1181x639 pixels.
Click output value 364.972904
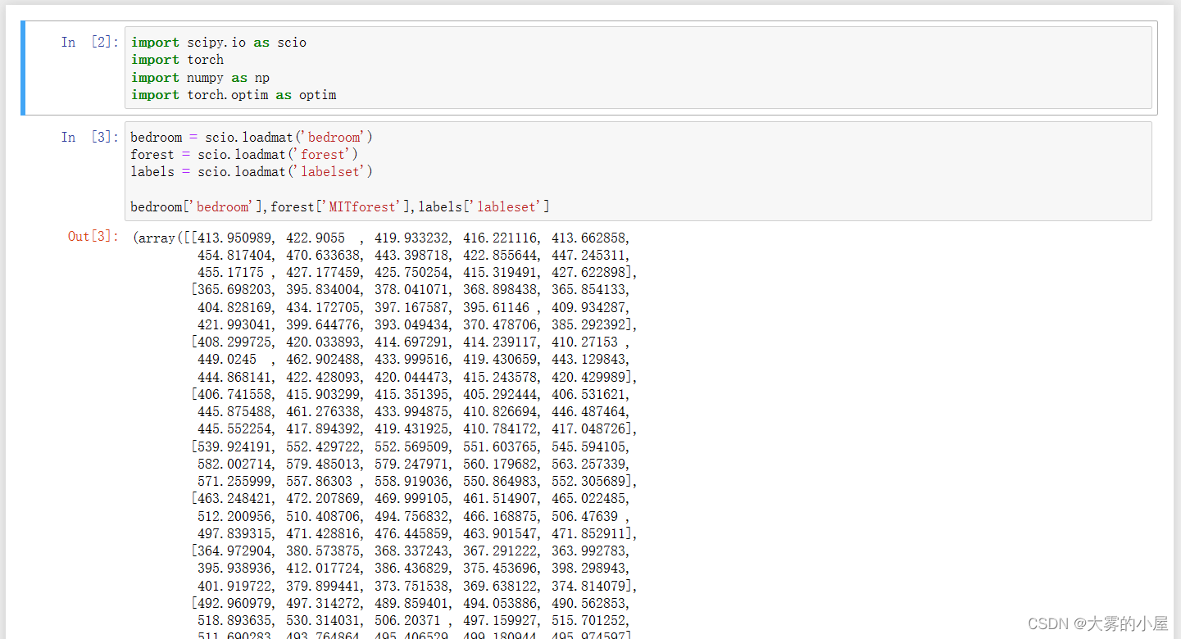click(x=234, y=551)
